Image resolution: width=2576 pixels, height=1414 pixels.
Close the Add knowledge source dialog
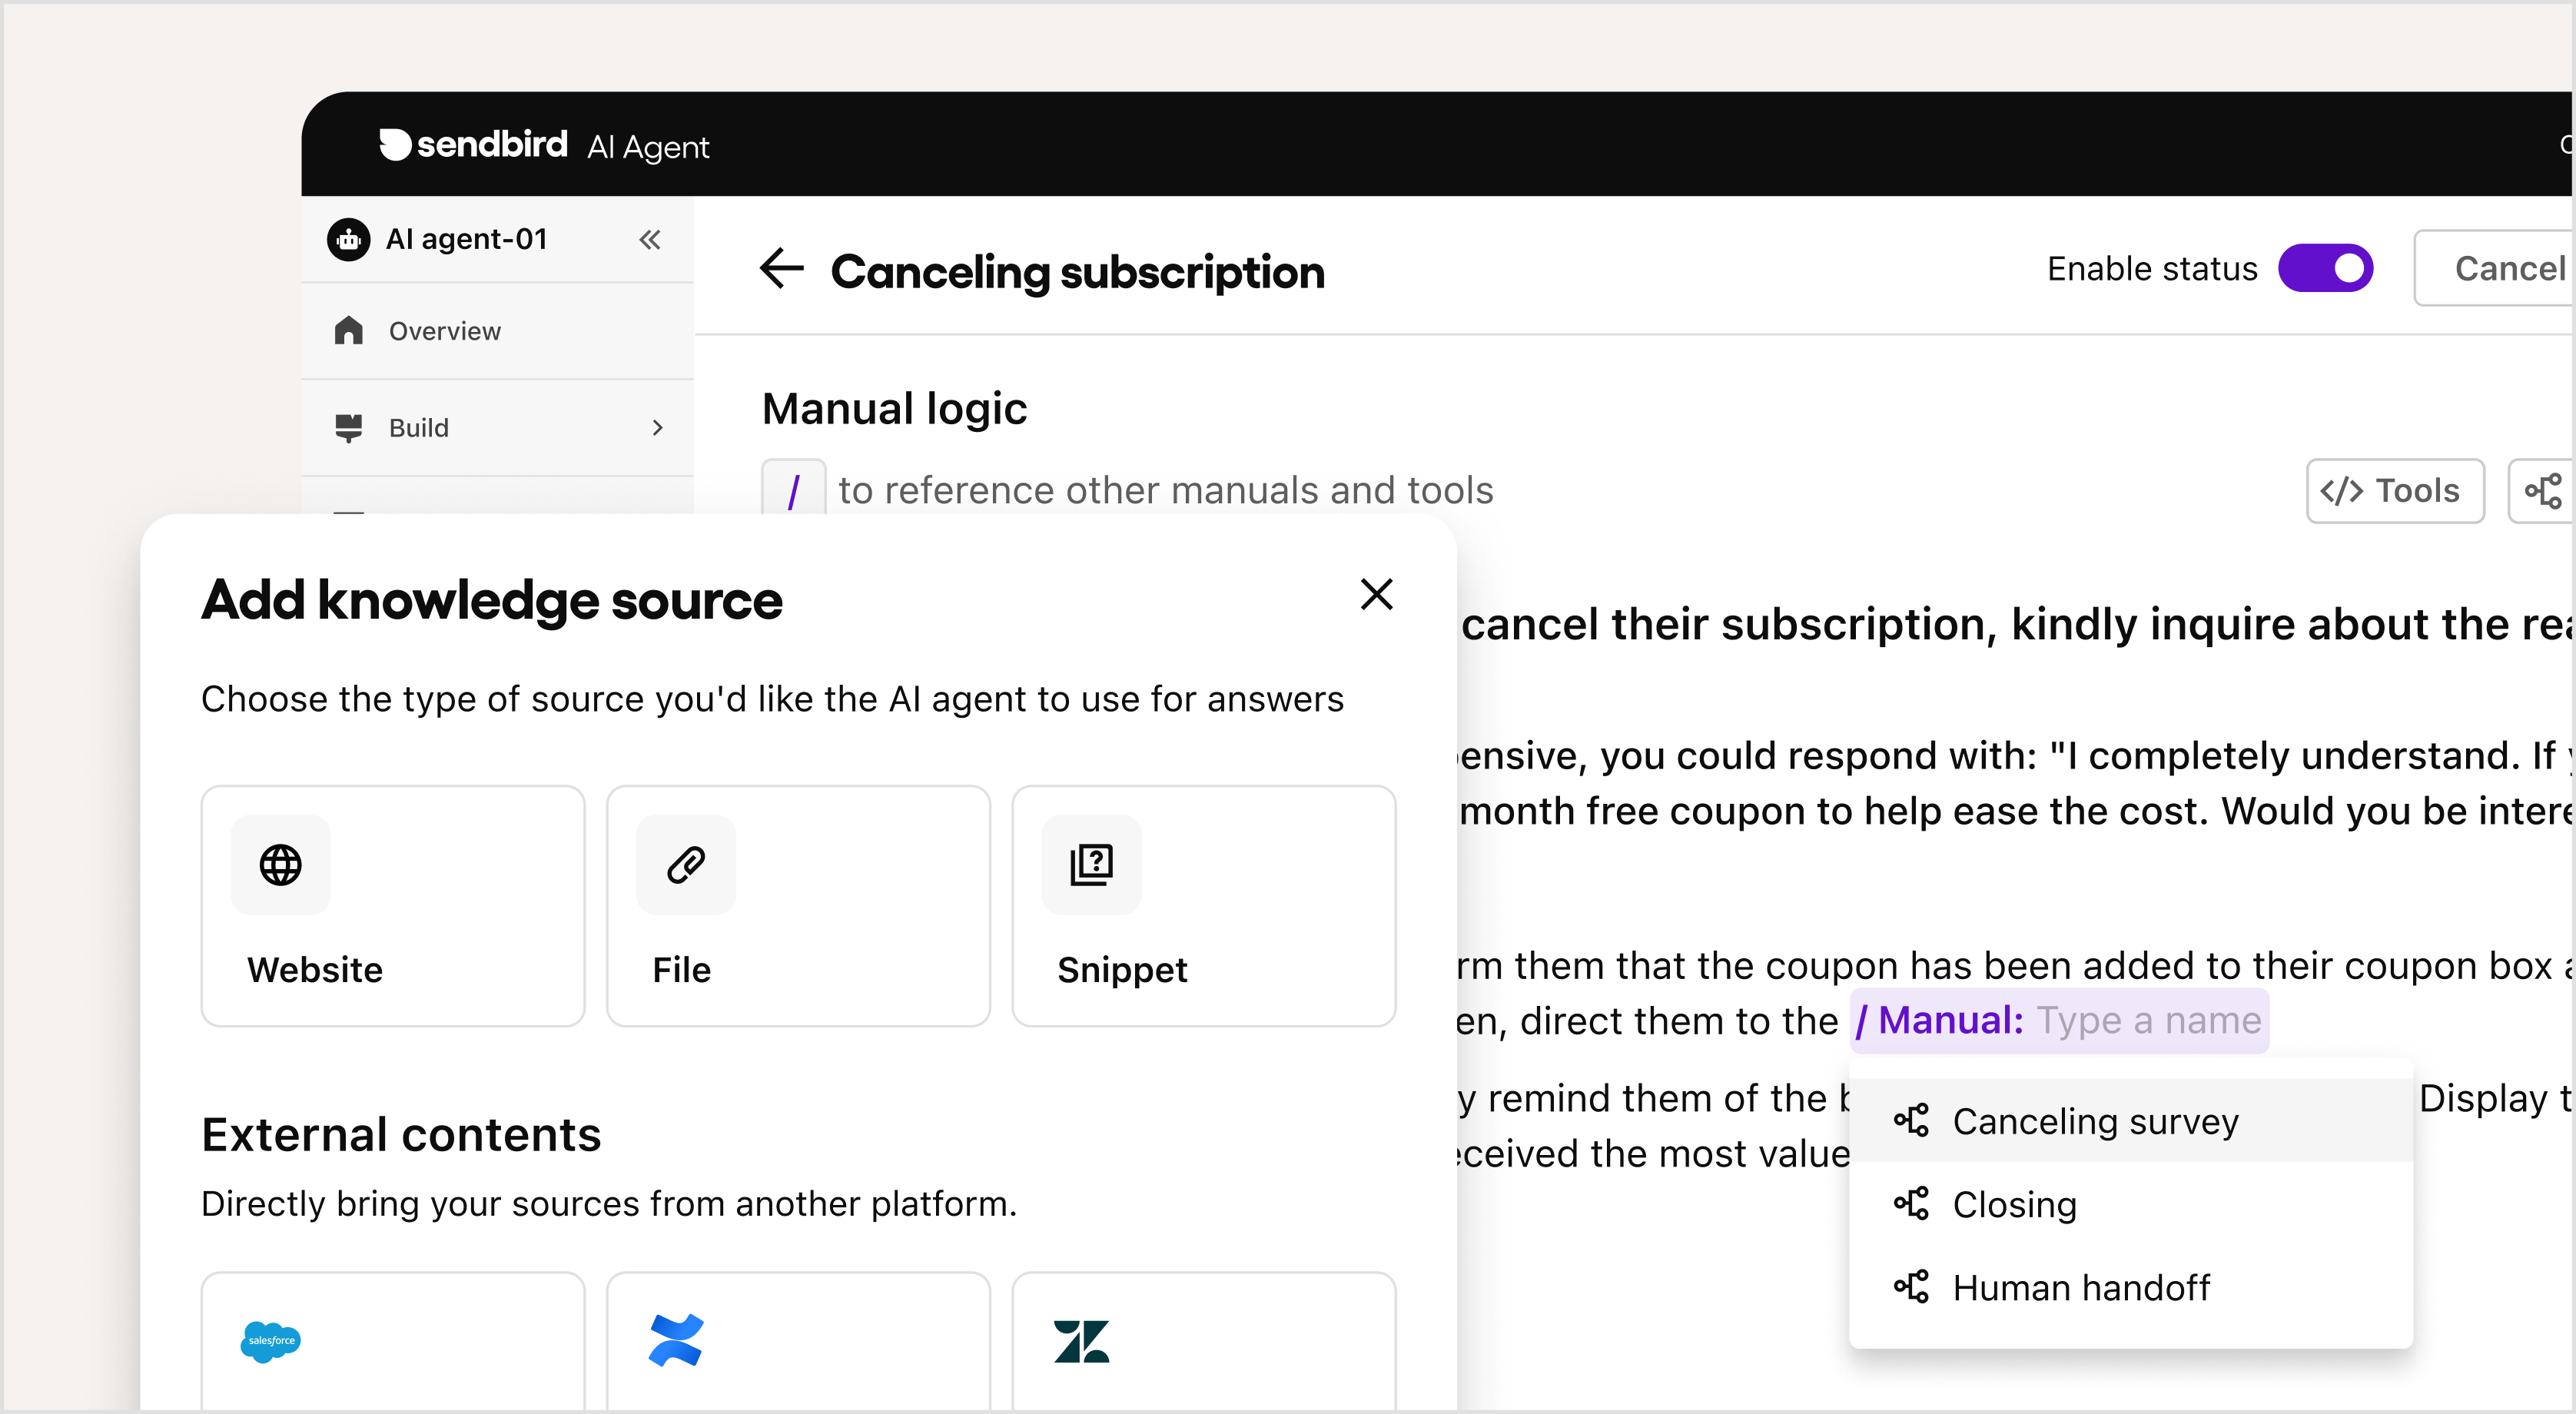point(1375,594)
